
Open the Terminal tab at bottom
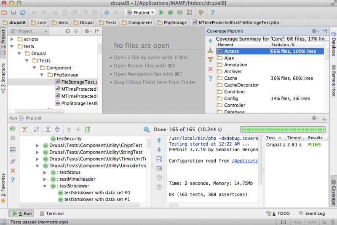click(52, 213)
